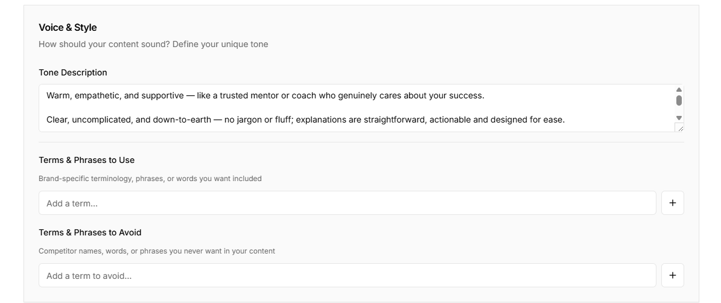Focus the "Add a term..." input field
This screenshot has width=721, height=303.
point(347,203)
